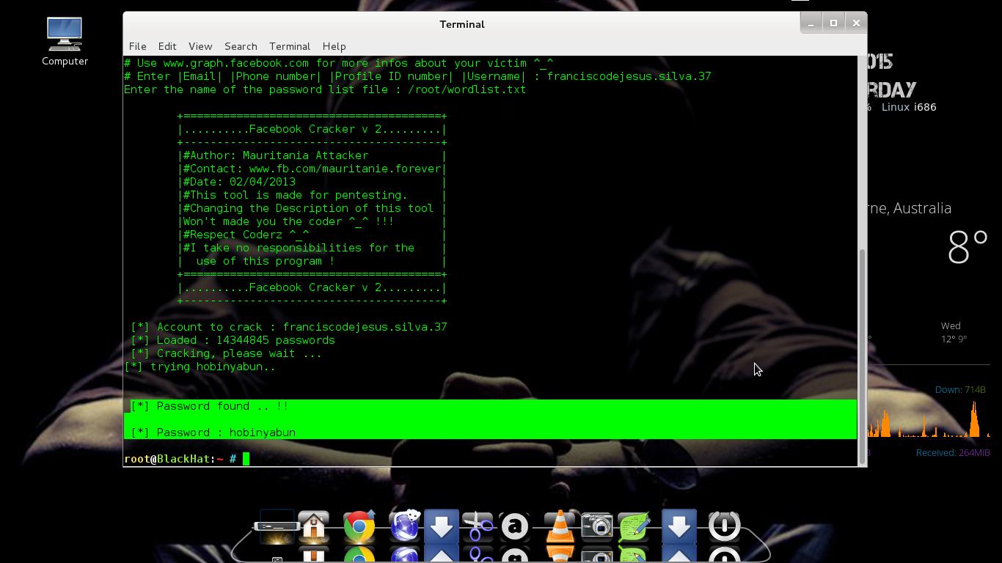Open the View menu in Terminal
Screen dimensions: 1002x563
coord(200,46)
